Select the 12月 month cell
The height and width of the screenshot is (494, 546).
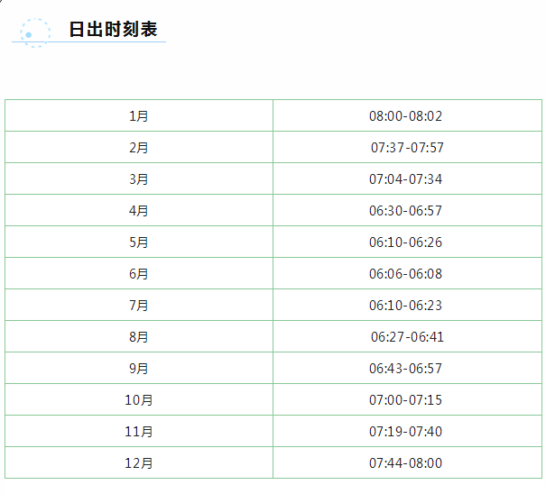tap(139, 462)
